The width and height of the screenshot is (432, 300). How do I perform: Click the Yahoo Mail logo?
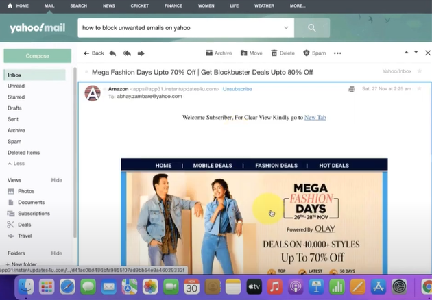click(37, 28)
